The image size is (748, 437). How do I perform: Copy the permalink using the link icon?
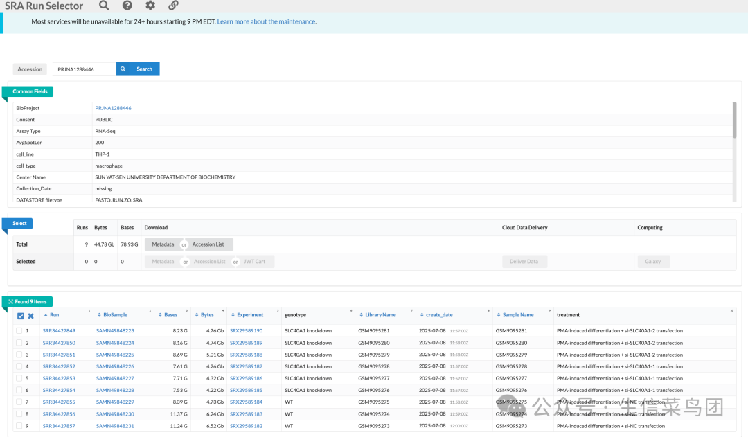[174, 6]
